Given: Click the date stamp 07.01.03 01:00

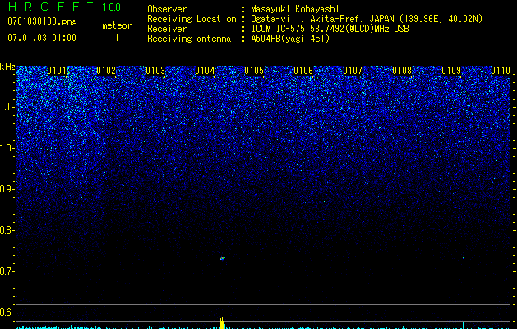Looking at the screenshot, I should click(x=42, y=37).
